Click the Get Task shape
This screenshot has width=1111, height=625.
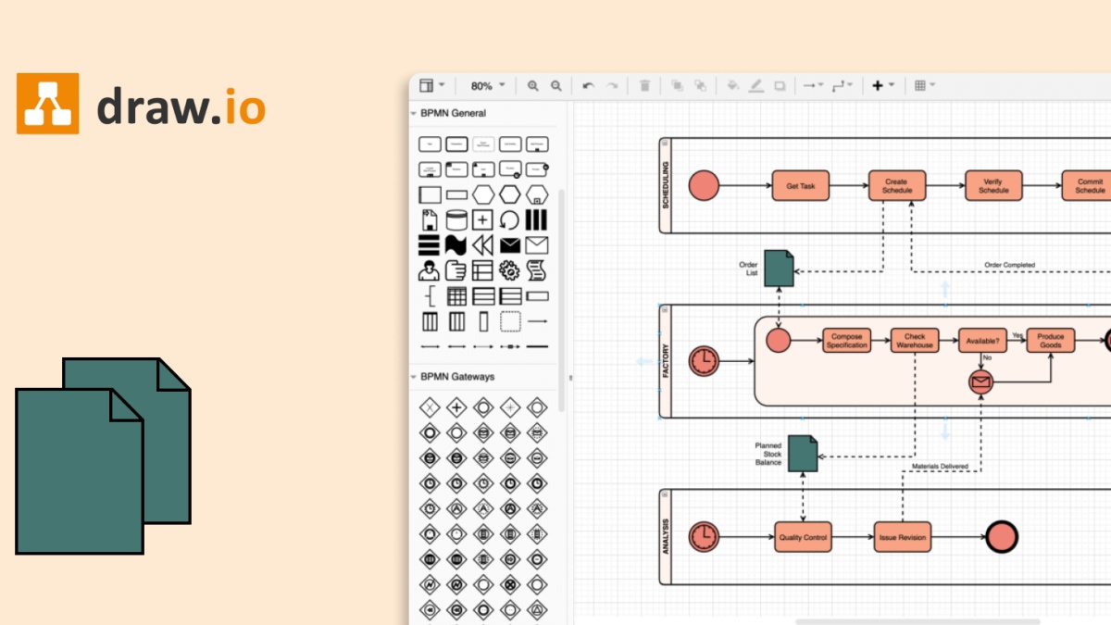click(800, 185)
